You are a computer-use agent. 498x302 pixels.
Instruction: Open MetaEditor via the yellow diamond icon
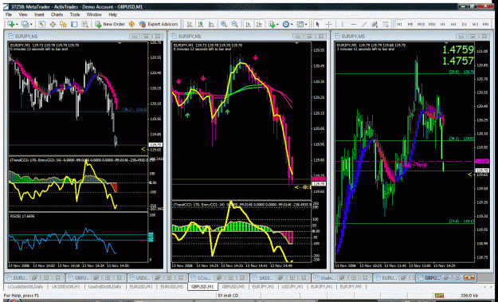131,24
